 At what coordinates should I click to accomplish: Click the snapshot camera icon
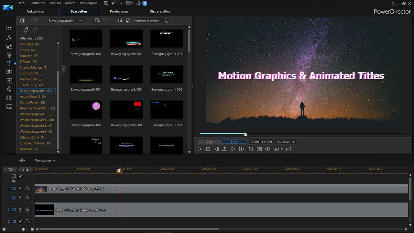[250, 149]
